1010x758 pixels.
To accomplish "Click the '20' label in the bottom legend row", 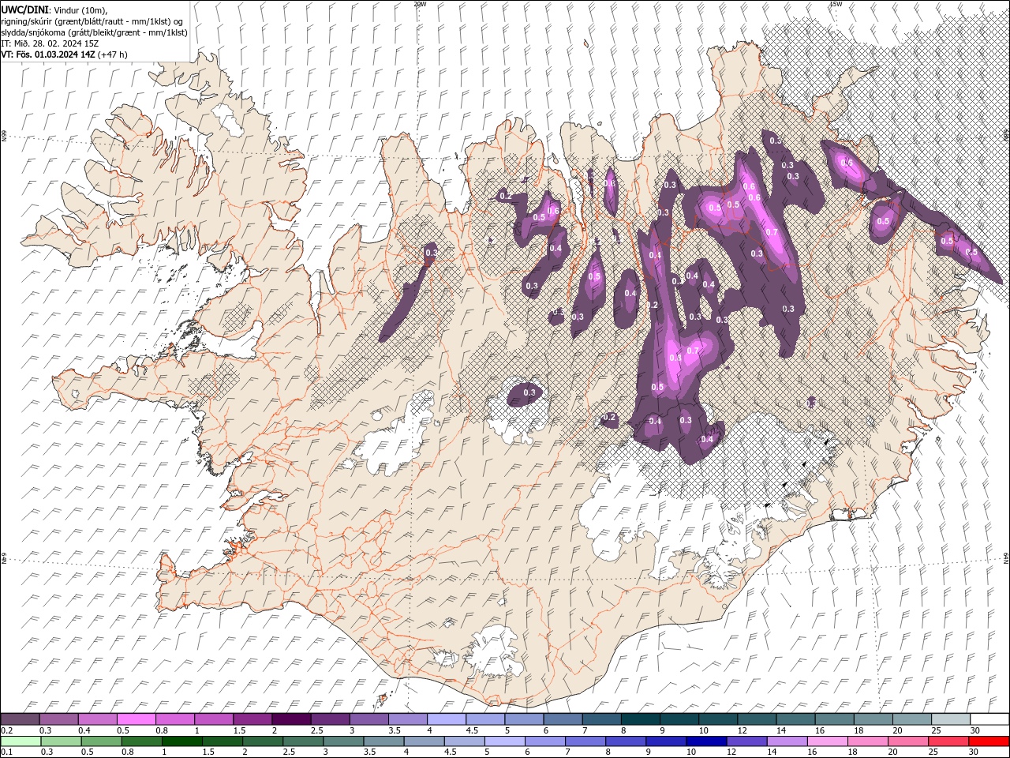I will pos(892,752).
